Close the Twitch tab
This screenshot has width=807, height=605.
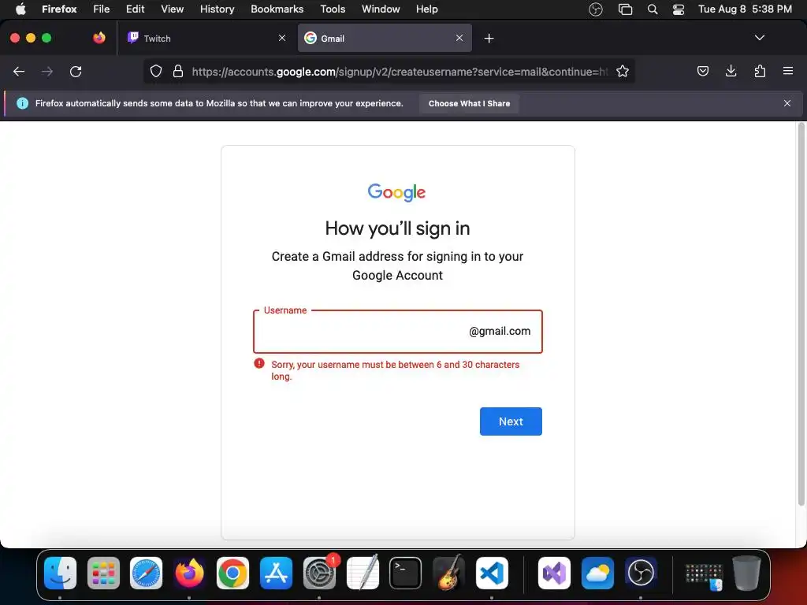pyautogui.click(x=282, y=38)
